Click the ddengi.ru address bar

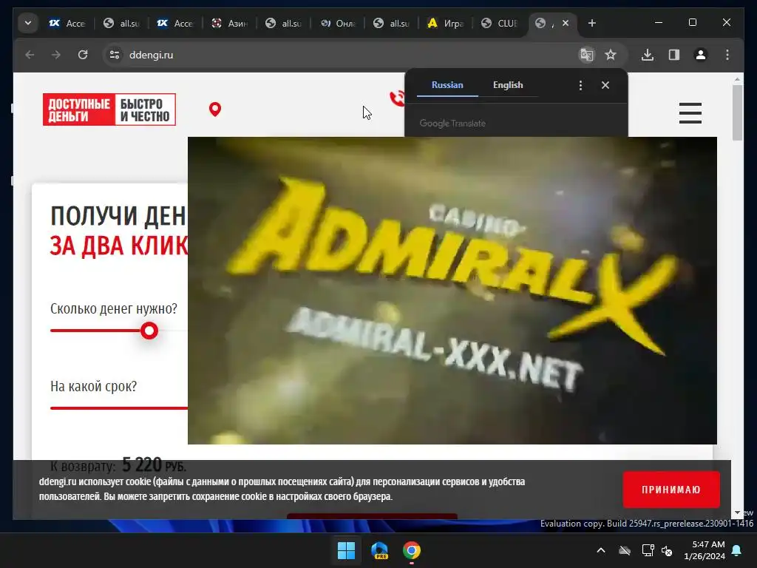(x=338, y=55)
